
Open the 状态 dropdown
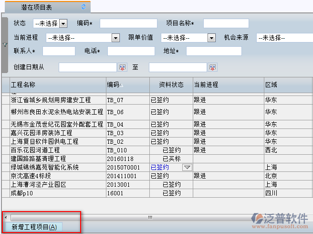point(63,23)
